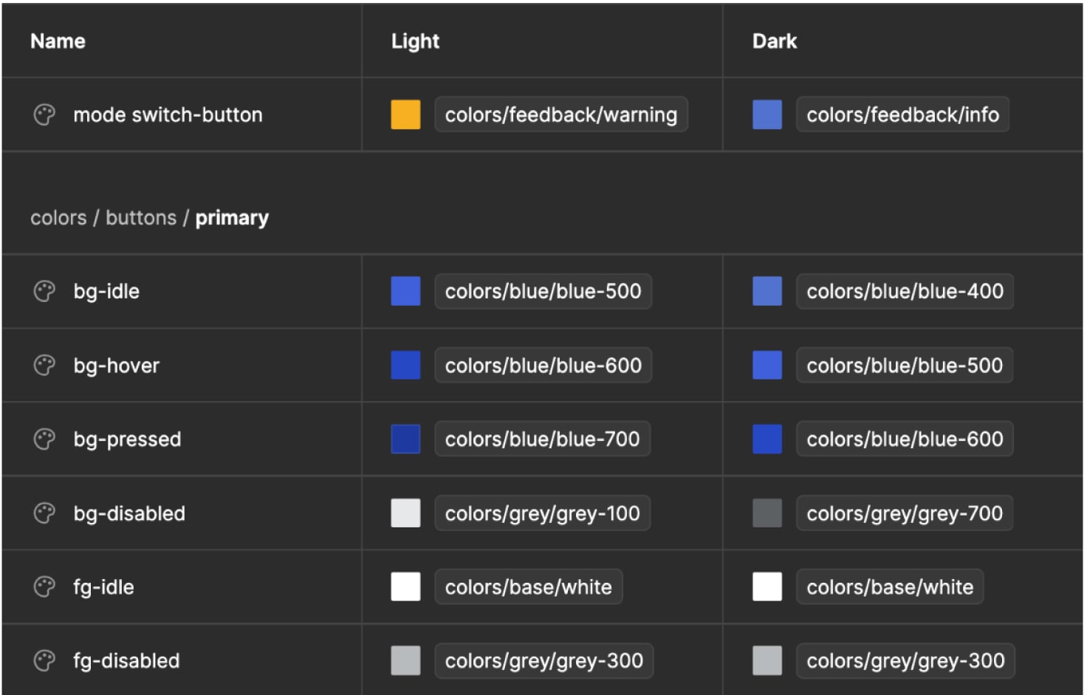1087x695 pixels.
Task: Click the palette icon next to bg-idle
Action: click(44, 292)
